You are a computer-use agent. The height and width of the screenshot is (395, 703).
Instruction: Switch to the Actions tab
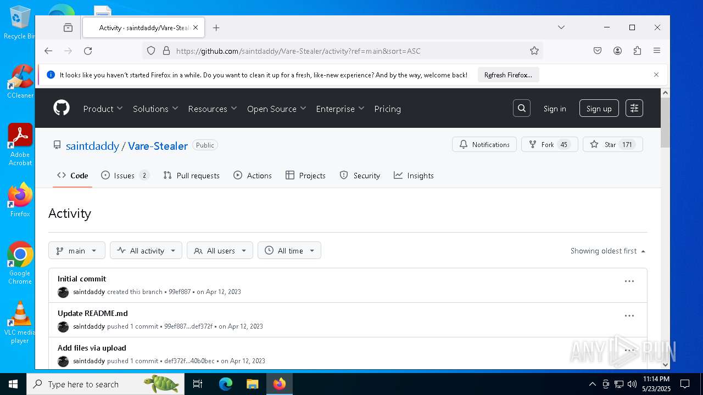(x=253, y=176)
